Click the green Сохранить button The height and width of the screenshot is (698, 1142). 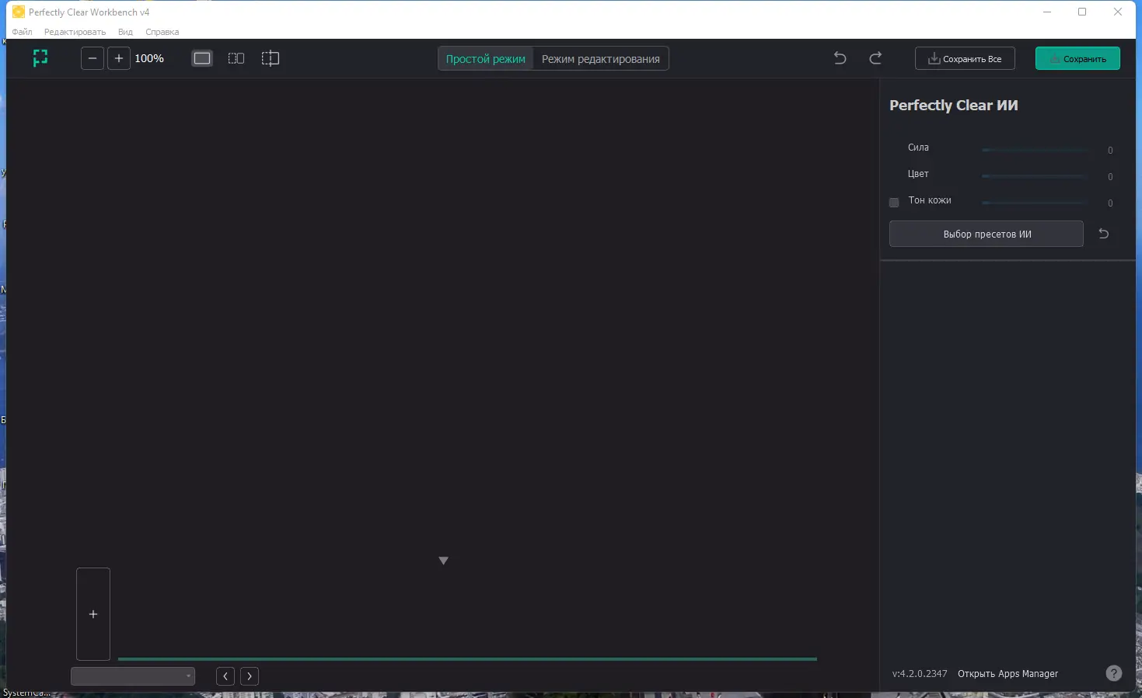click(x=1077, y=57)
